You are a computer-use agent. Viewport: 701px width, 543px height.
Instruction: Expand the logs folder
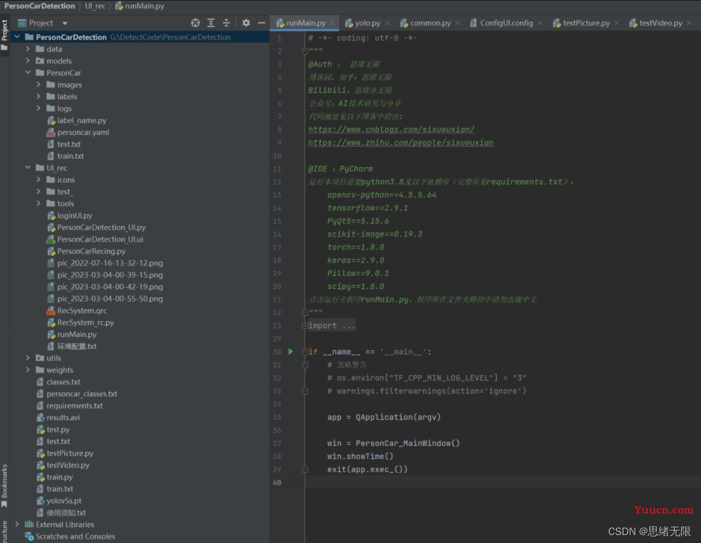tap(38, 108)
